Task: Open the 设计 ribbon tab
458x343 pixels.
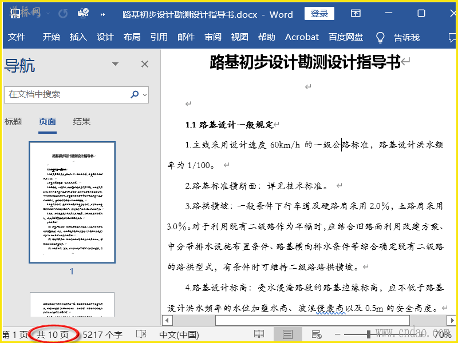Action: point(105,37)
